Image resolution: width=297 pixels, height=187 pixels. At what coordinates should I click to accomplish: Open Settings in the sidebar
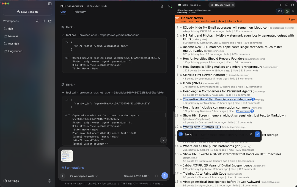click(11, 181)
